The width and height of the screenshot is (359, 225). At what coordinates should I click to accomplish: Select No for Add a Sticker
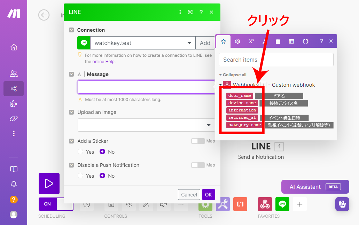(102, 152)
